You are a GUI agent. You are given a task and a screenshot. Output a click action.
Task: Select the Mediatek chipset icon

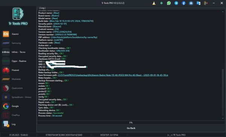click(x=6, y=79)
